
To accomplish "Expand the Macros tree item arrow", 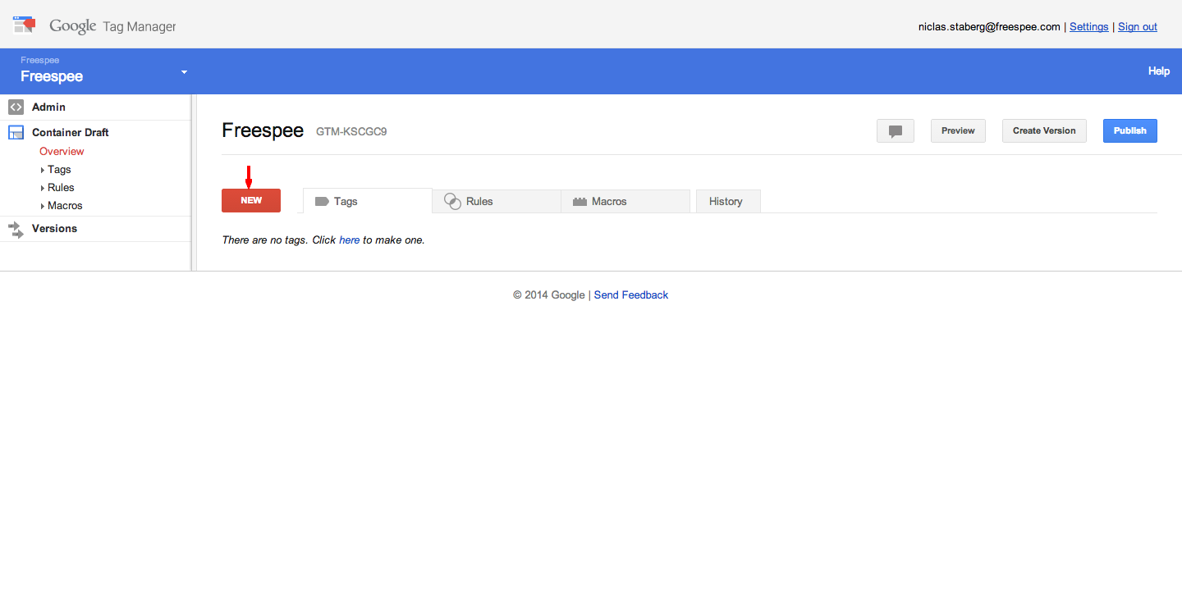I will 43,206.
